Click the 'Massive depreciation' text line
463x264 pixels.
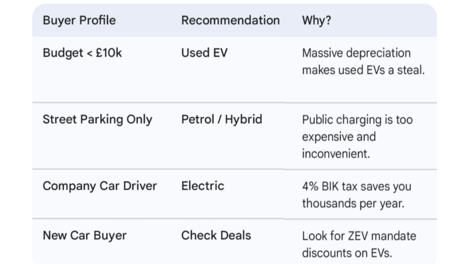click(x=356, y=53)
